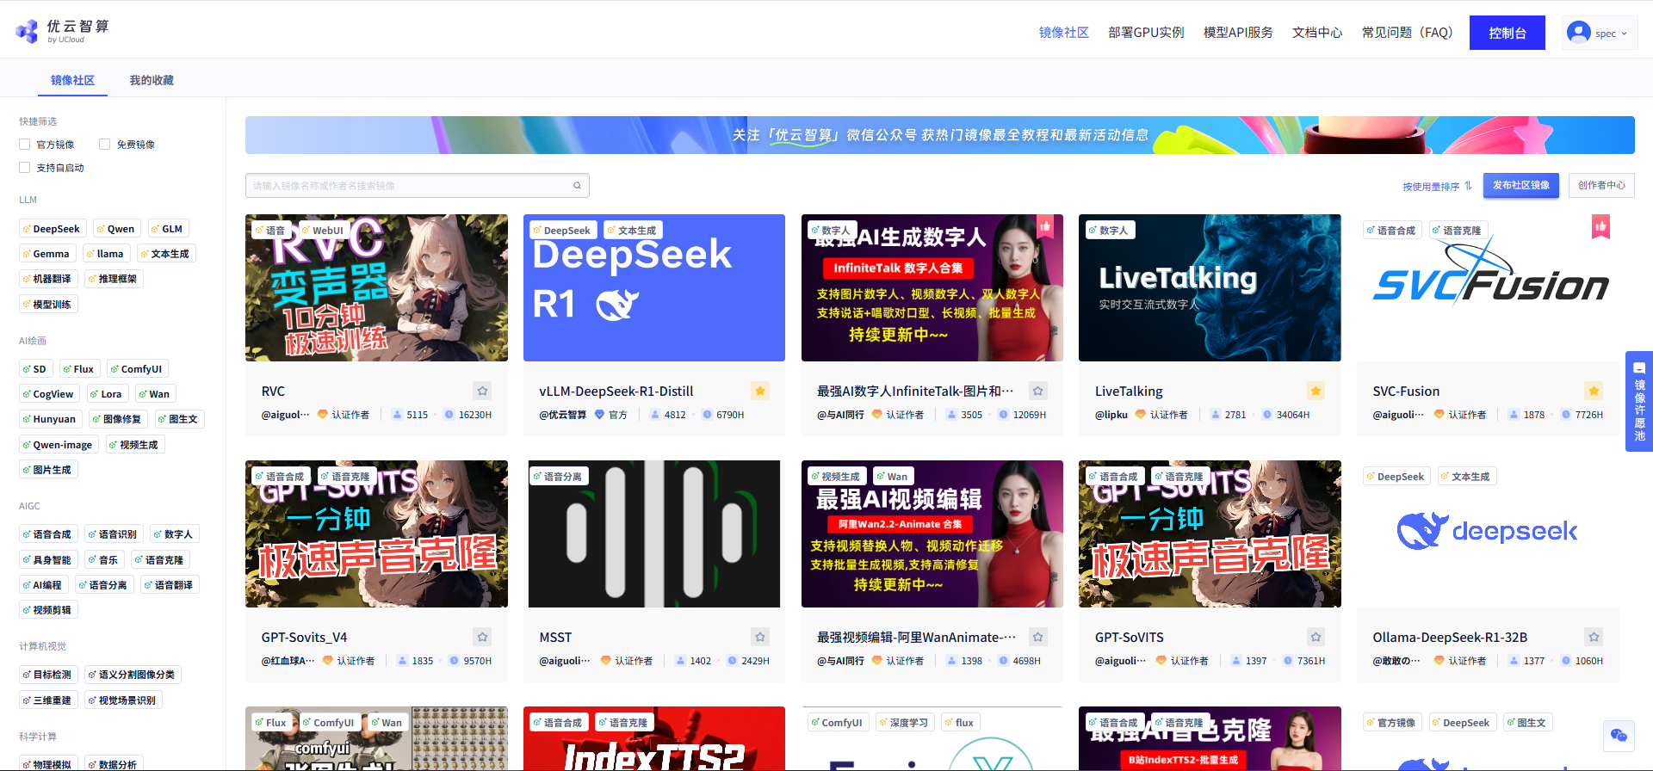Open author @lipku profile

[1111, 415]
